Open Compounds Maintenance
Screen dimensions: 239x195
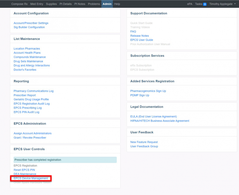[x=30, y=57]
